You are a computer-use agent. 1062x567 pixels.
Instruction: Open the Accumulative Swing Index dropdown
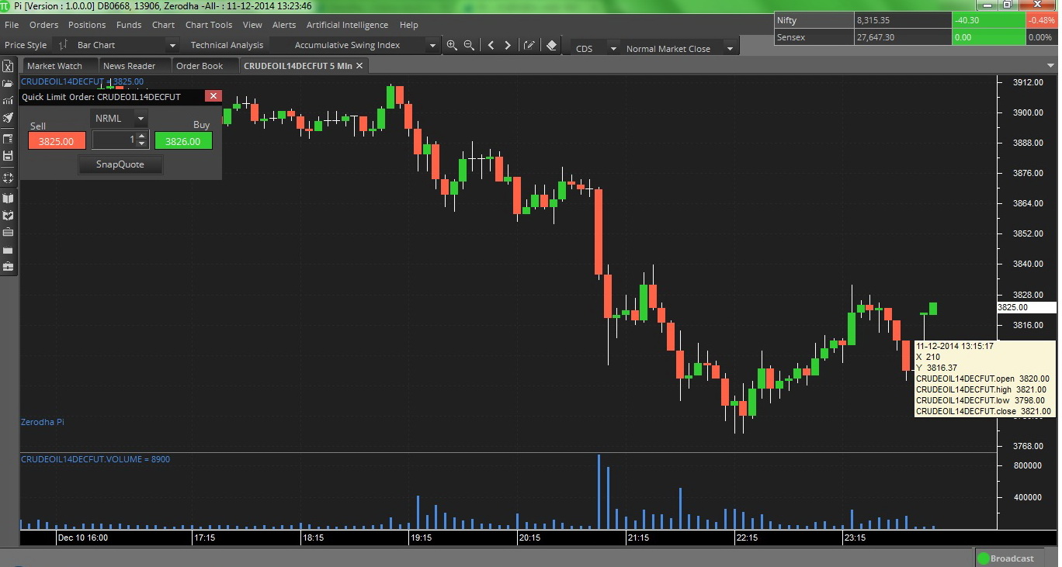pyautogui.click(x=432, y=46)
